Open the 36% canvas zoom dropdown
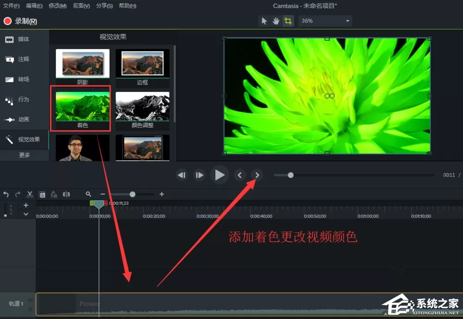This screenshot has width=463, height=319. [325, 21]
